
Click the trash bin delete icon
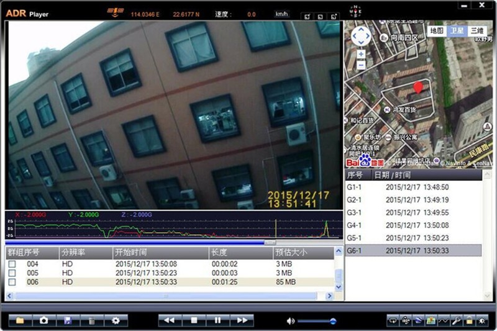(x=91, y=320)
